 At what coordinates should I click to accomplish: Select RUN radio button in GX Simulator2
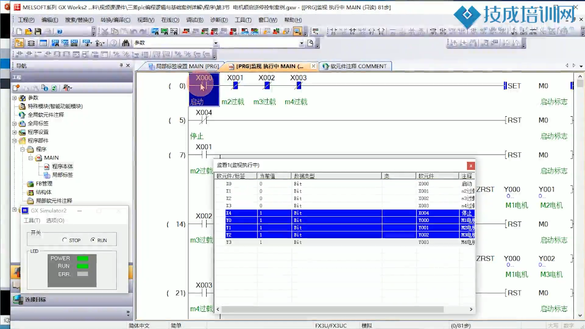[93, 240]
